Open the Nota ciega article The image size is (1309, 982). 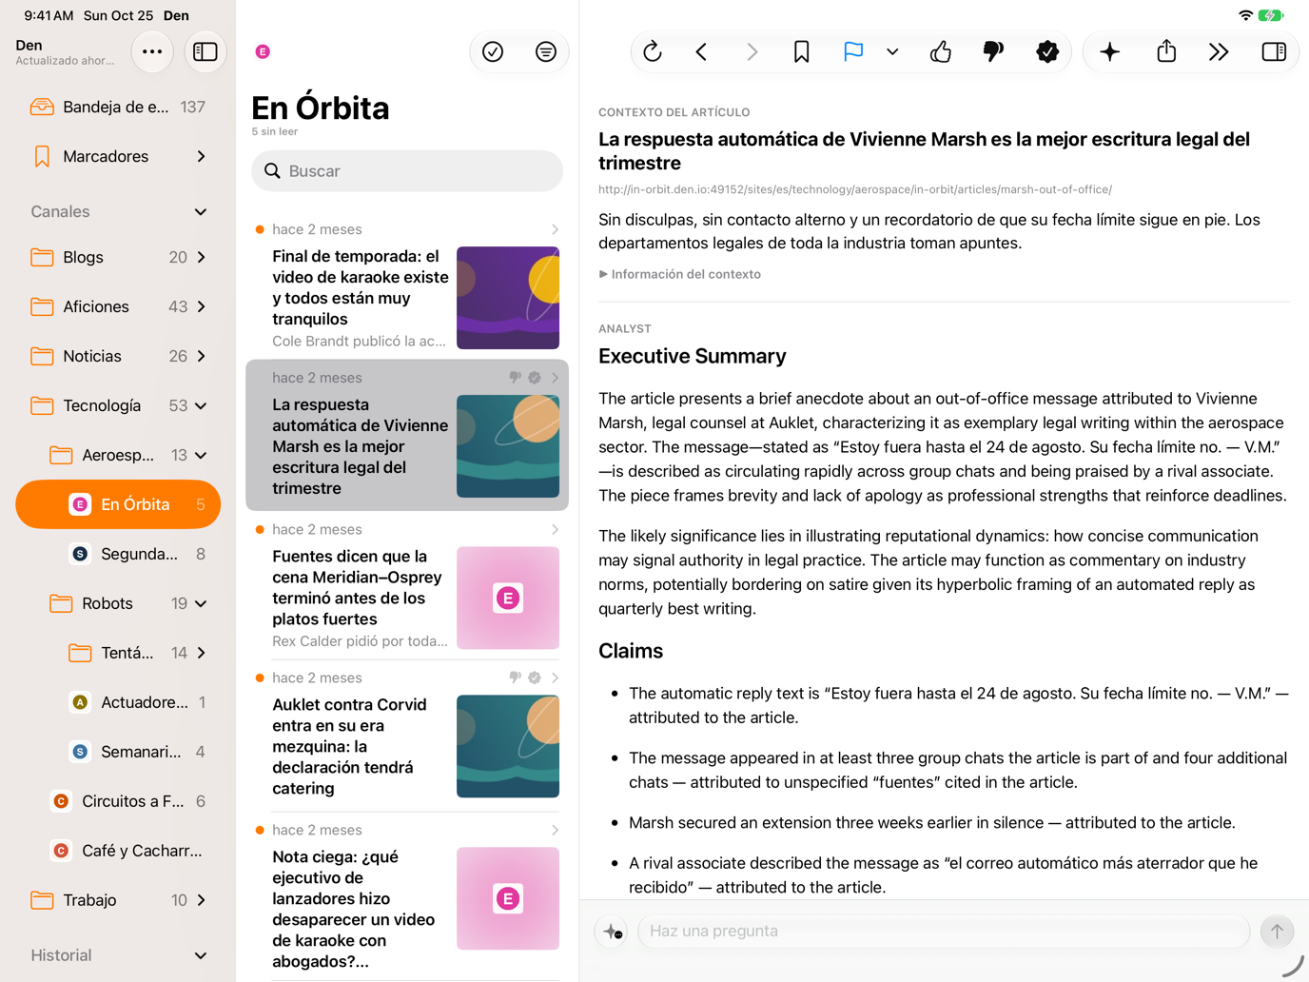[x=407, y=896]
